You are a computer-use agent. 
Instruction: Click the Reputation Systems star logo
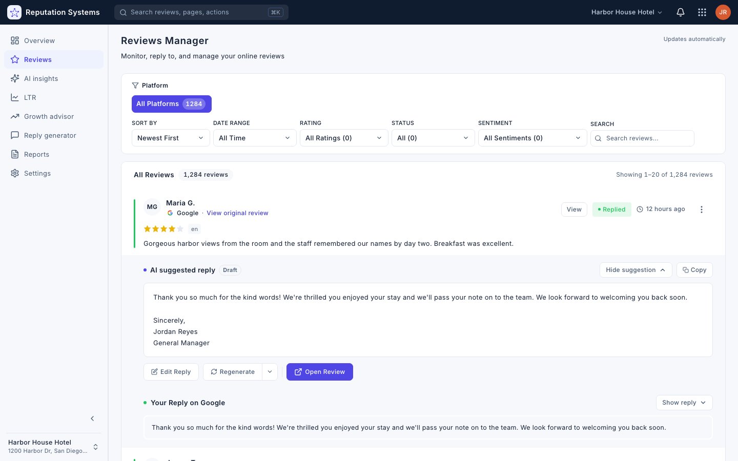(x=14, y=12)
